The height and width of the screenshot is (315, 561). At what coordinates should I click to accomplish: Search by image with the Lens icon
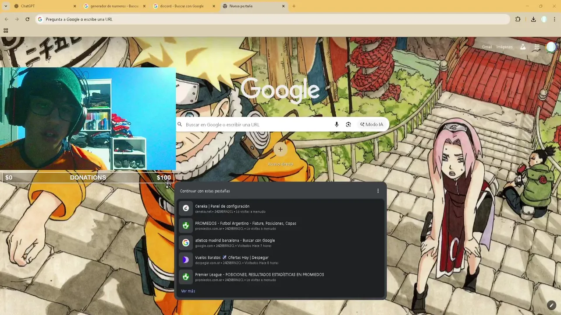point(348,124)
